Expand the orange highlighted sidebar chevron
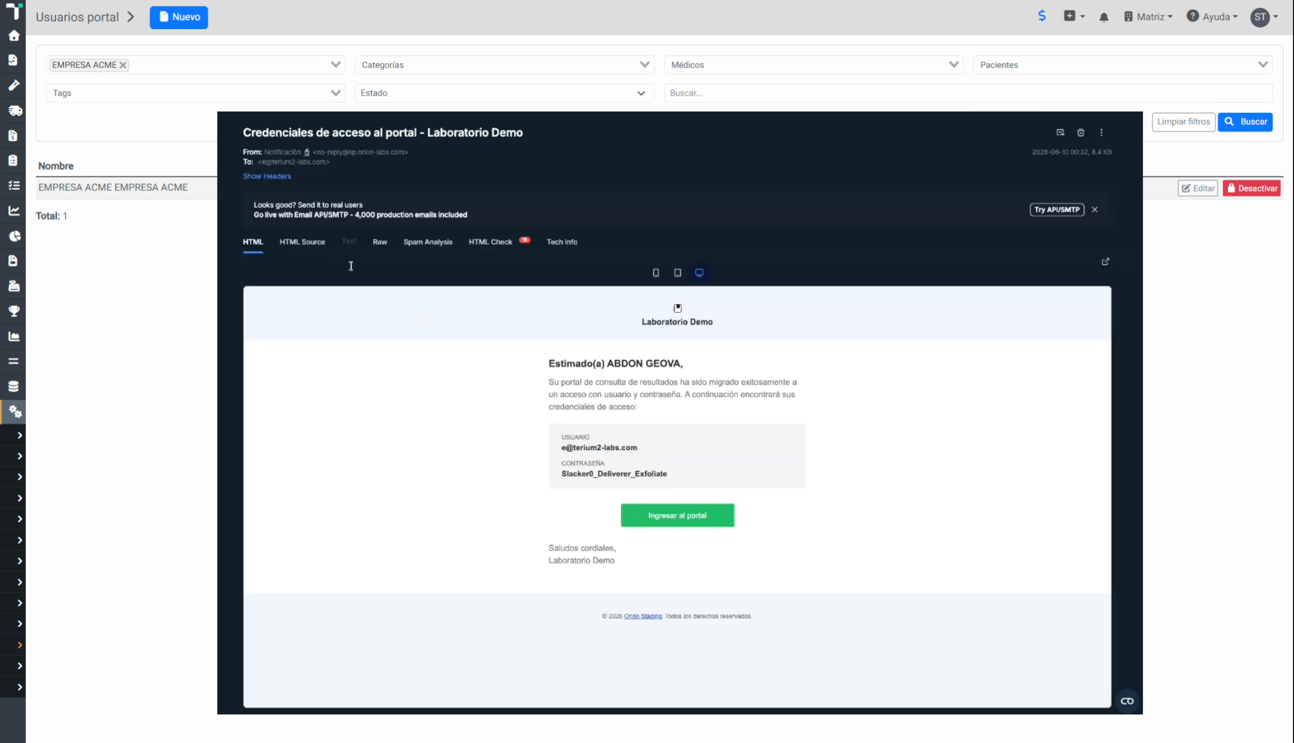 click(x=19, y=645)
